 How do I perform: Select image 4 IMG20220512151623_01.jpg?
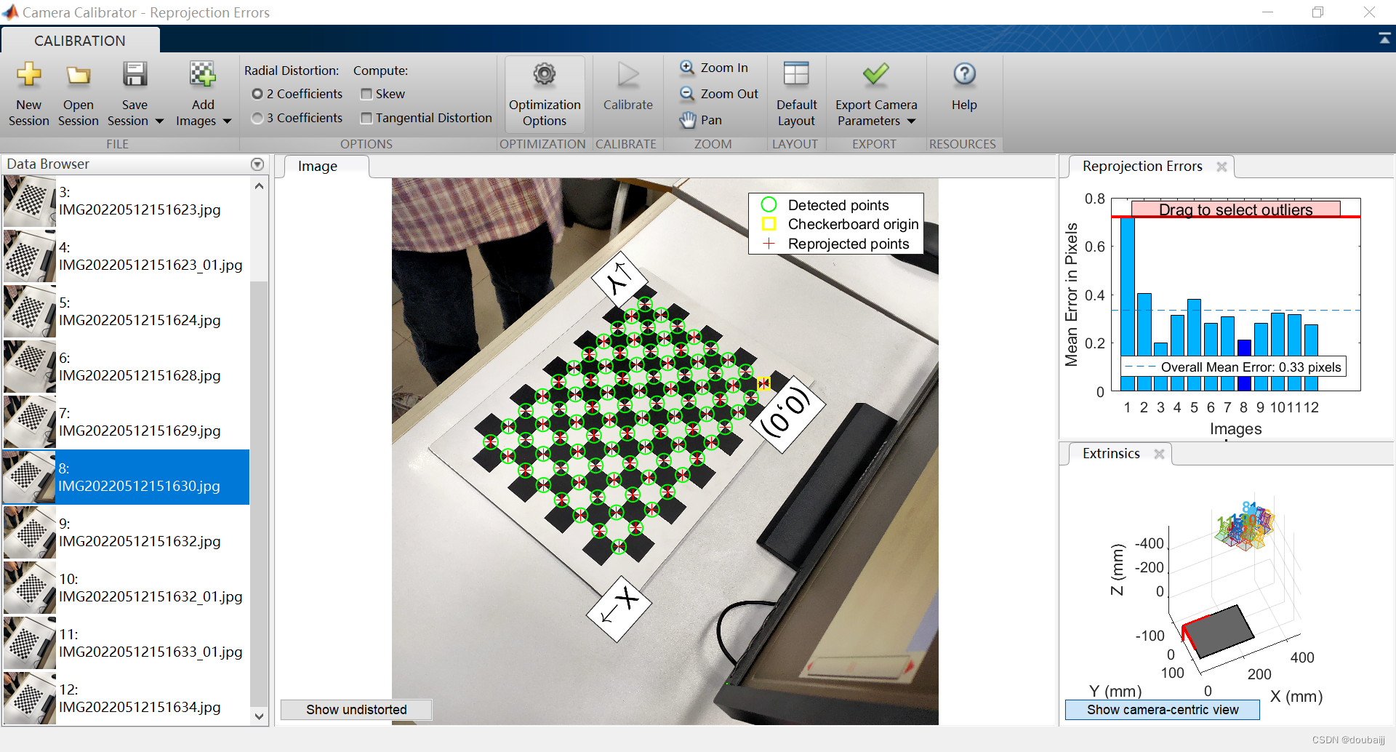point(127,257)
